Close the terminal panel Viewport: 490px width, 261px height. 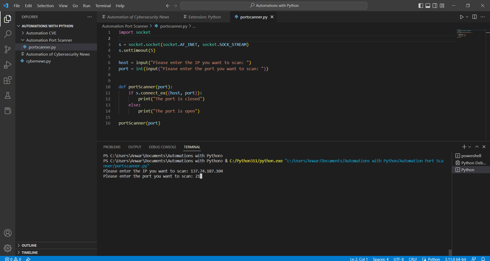tap(484, 147)
